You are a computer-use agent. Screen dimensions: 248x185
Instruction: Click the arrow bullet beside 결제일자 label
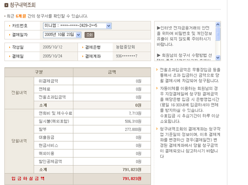coord(9,35)
